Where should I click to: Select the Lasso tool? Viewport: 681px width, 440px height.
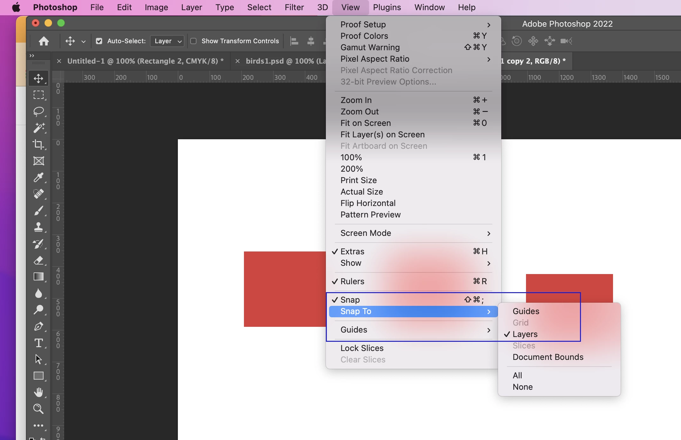click(x=38, y=111)
